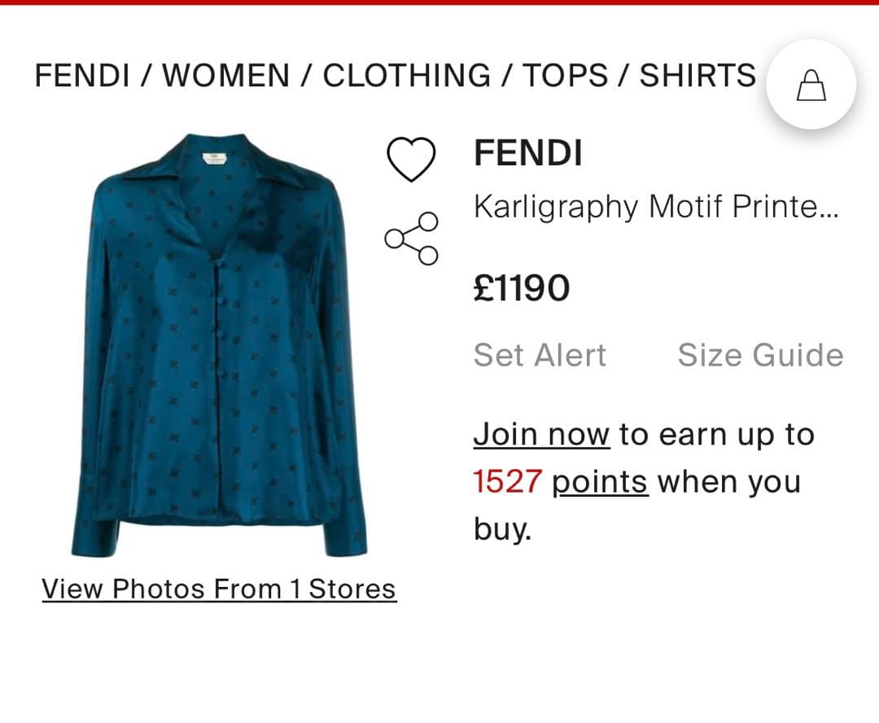The width and height of the screenshot is (879, 723).
Task: Click the heart icon to favorite the shirt
Action: point(412,160)
